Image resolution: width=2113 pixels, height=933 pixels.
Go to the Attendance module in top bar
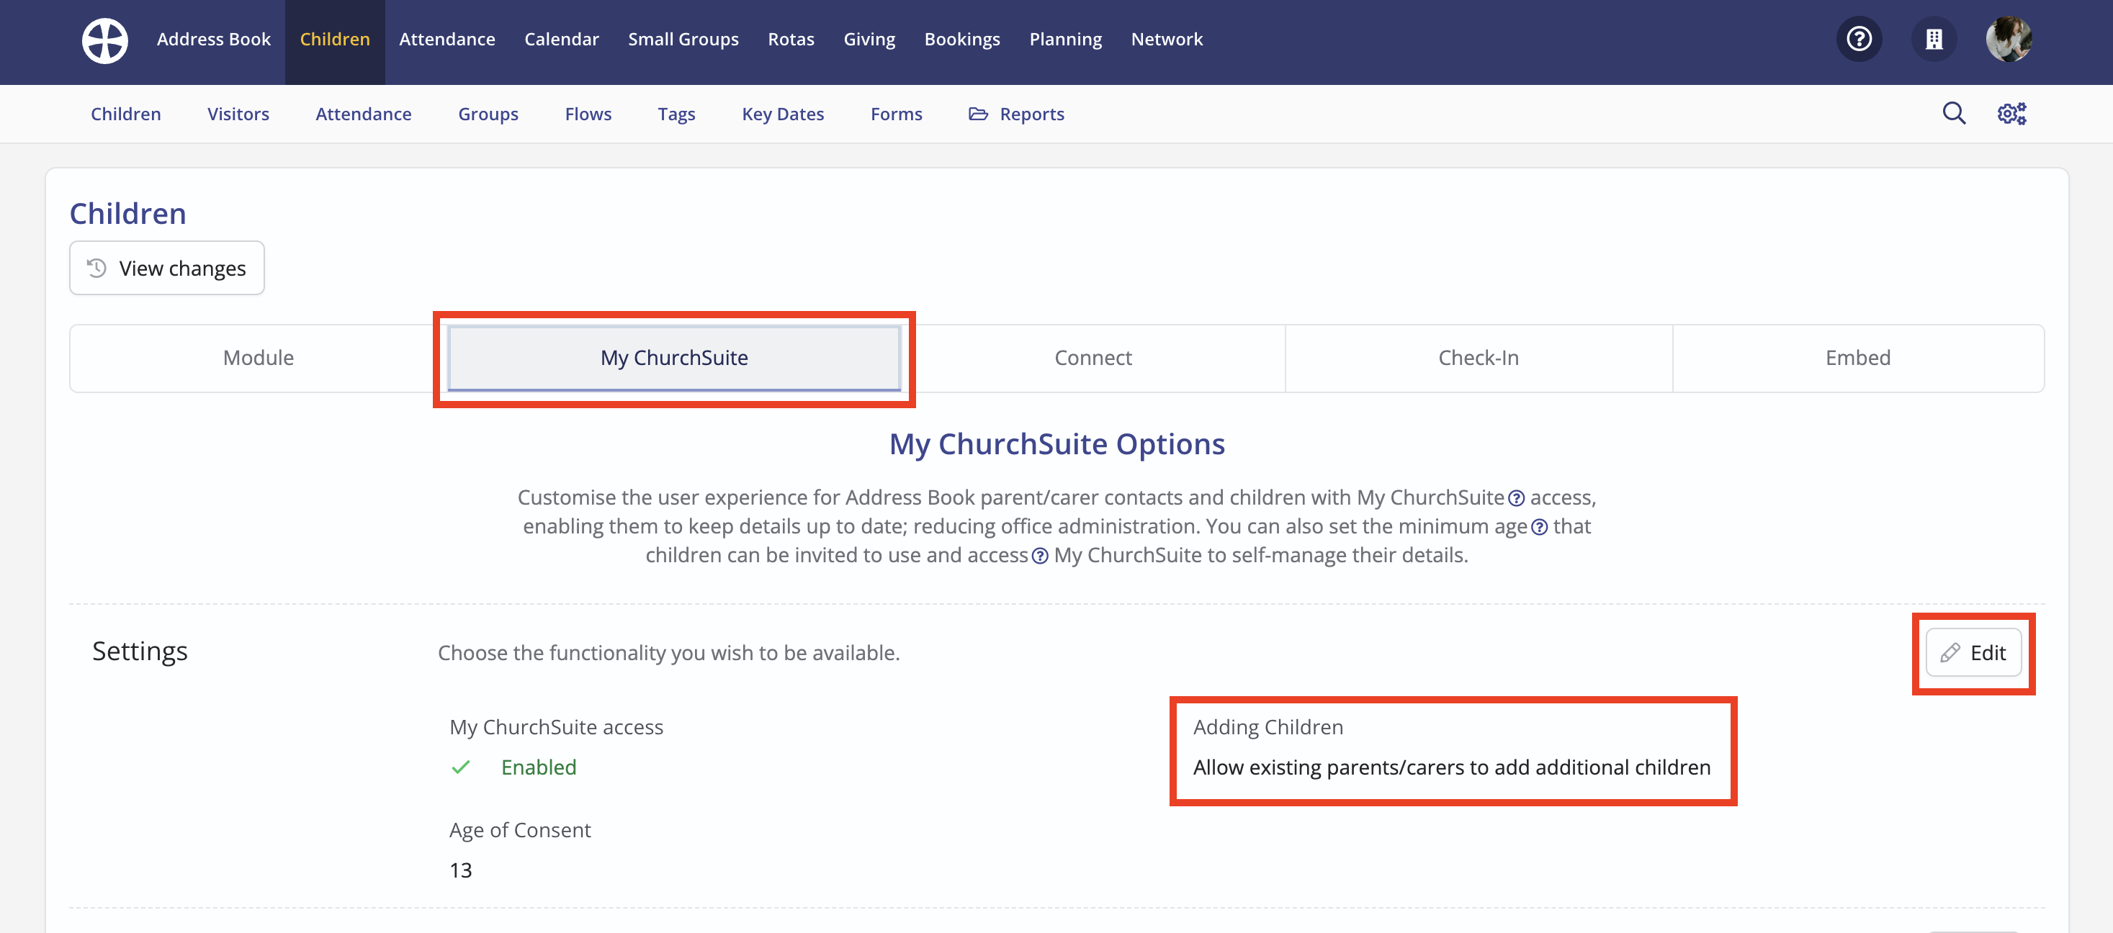pyautogui.click(x=447, y=39)
